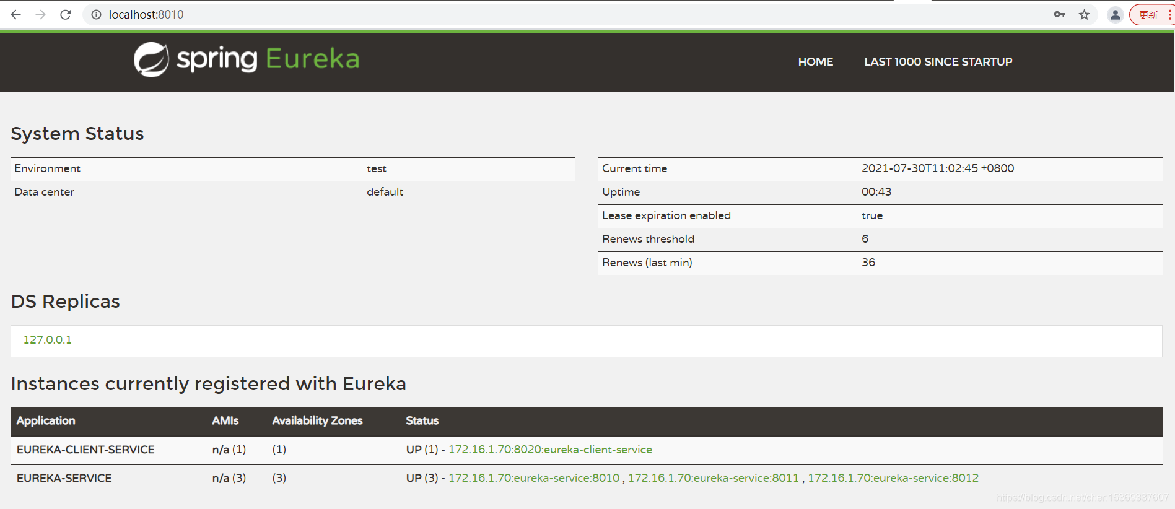Click the Application column header

coord(46,420)
